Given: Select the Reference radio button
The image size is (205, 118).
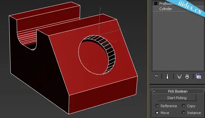Looking at the screenshot, I should point(157,106).
